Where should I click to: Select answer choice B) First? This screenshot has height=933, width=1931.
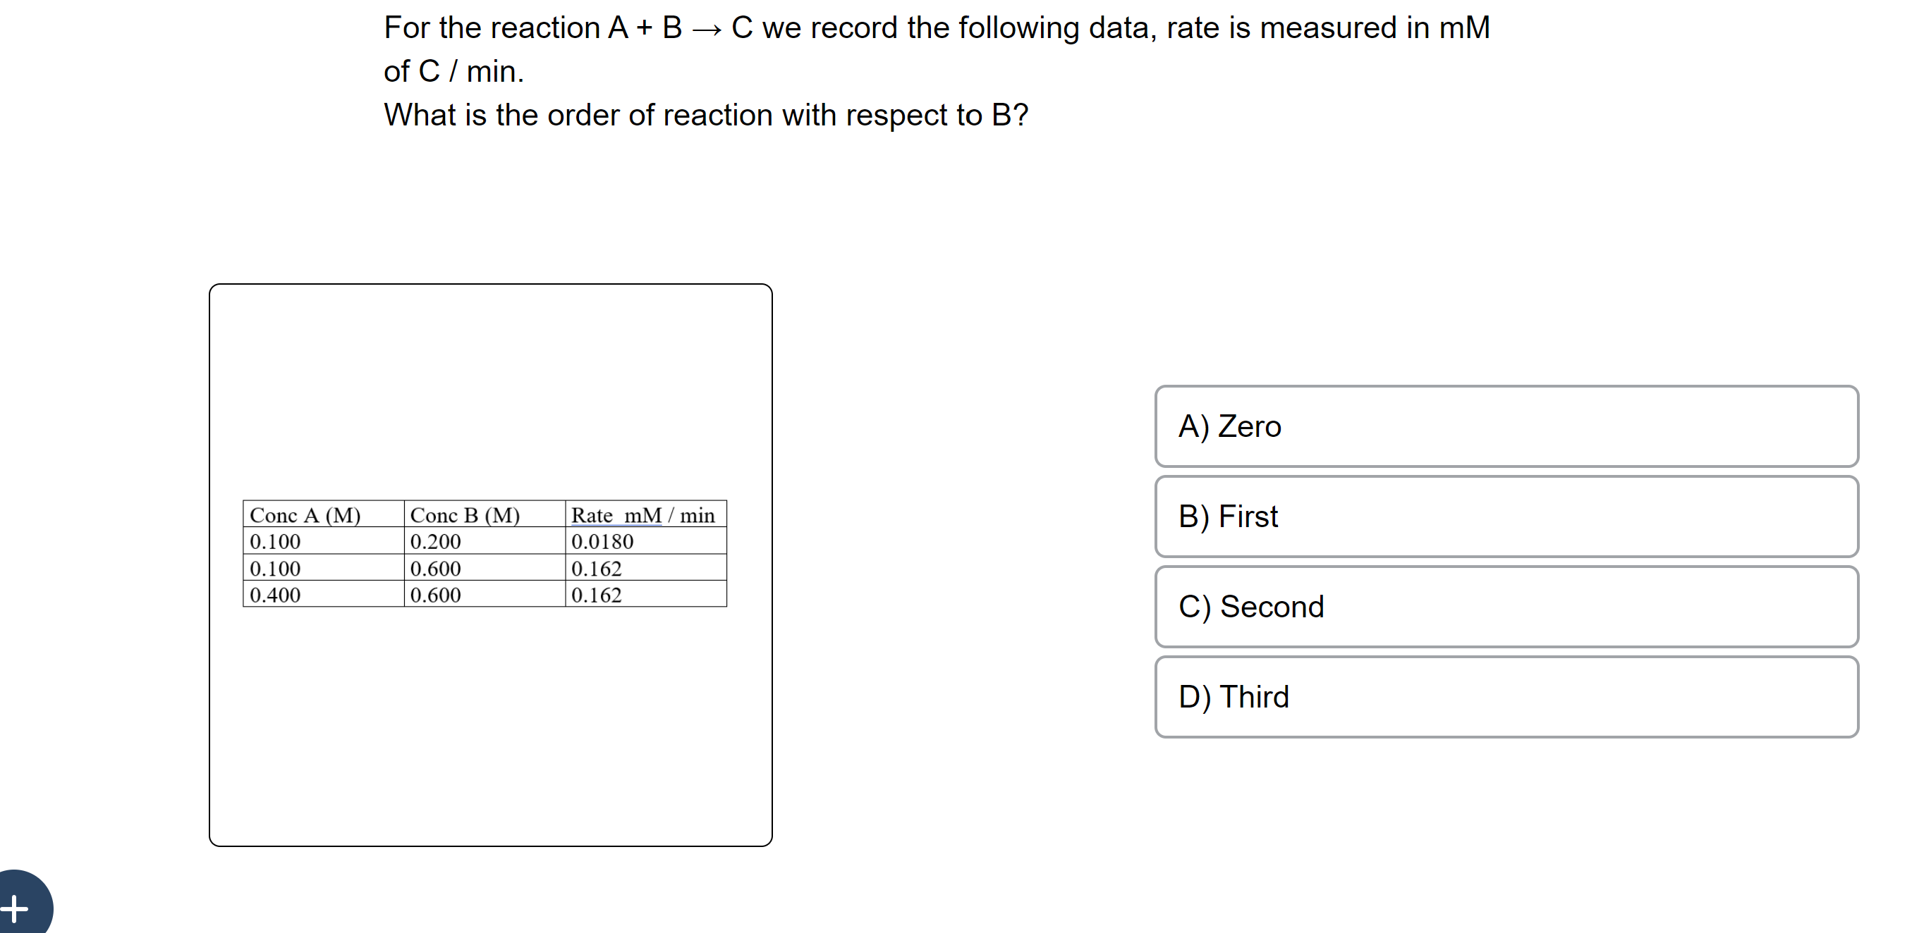click(x=1505, y=516)
